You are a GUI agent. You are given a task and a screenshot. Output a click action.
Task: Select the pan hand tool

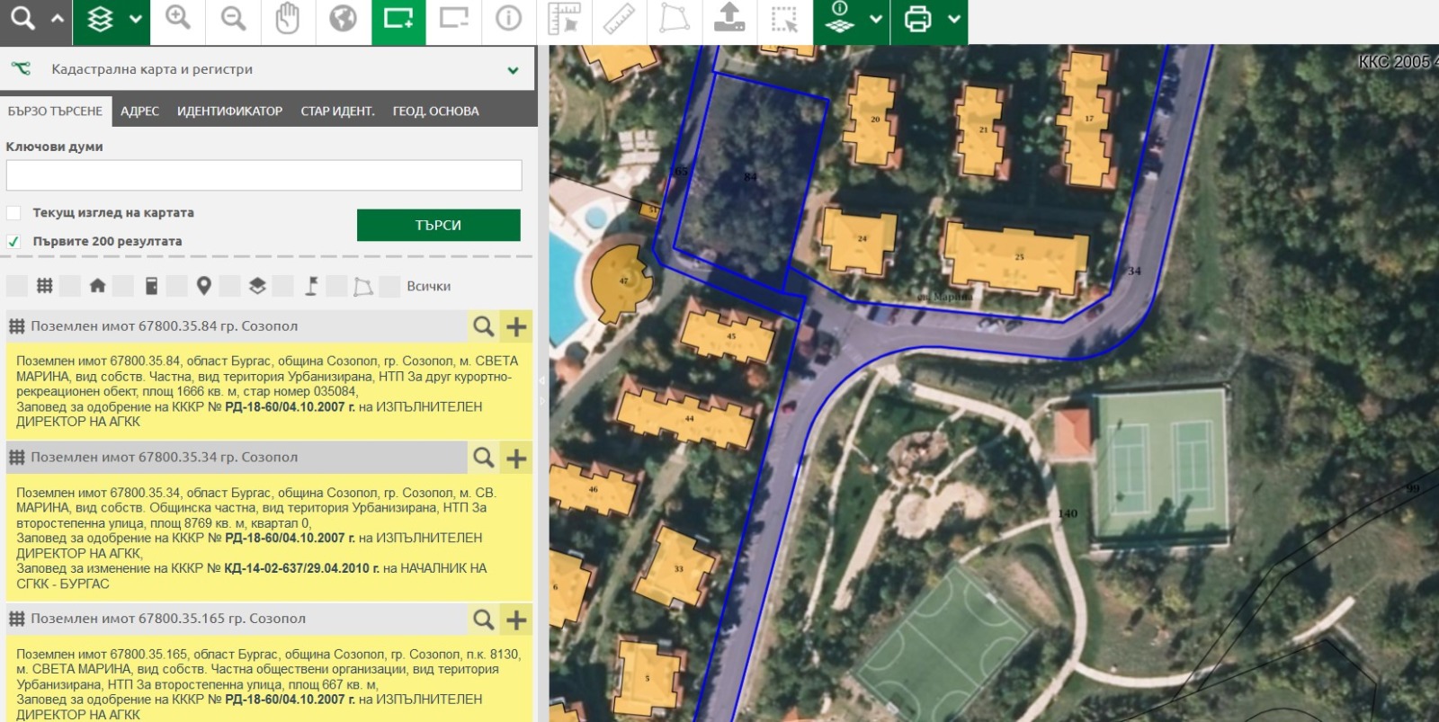pyautogui.click(x=288, y=19)
